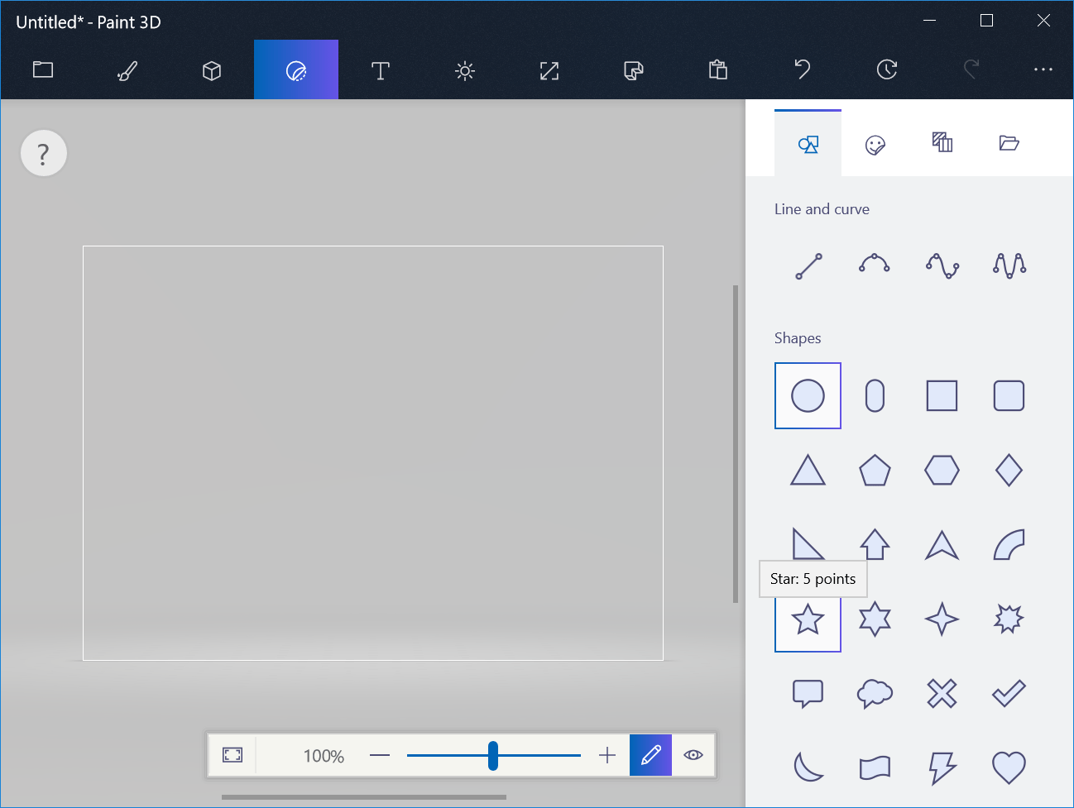Adjust the zoom slider
The width and height of the screenshot is (1074, 808).
pos(493,755)
